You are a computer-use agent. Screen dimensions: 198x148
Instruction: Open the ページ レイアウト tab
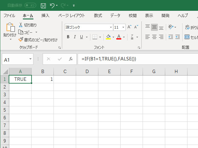click(x=71, y=16)
